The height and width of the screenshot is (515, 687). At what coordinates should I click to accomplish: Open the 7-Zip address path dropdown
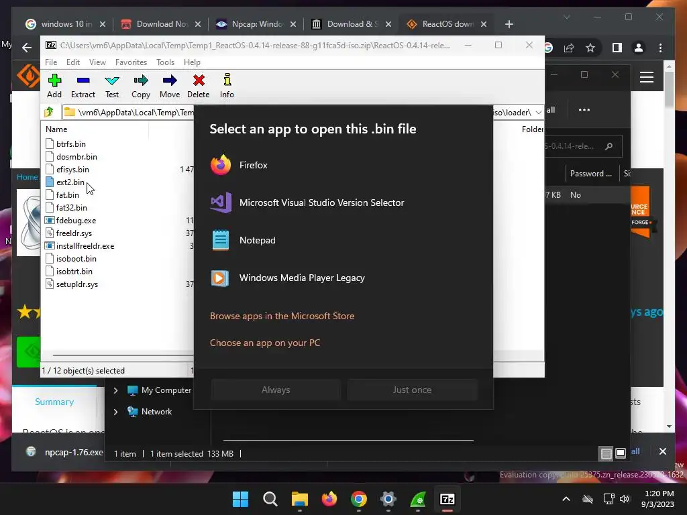click(x=539, y=113)
